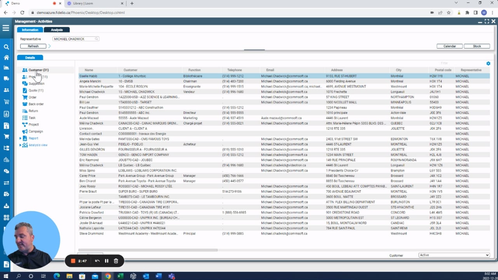The height and width of the screenshot is (280, 498).
Task: Go to the home icon in sidebar
Action: point(6,58)
